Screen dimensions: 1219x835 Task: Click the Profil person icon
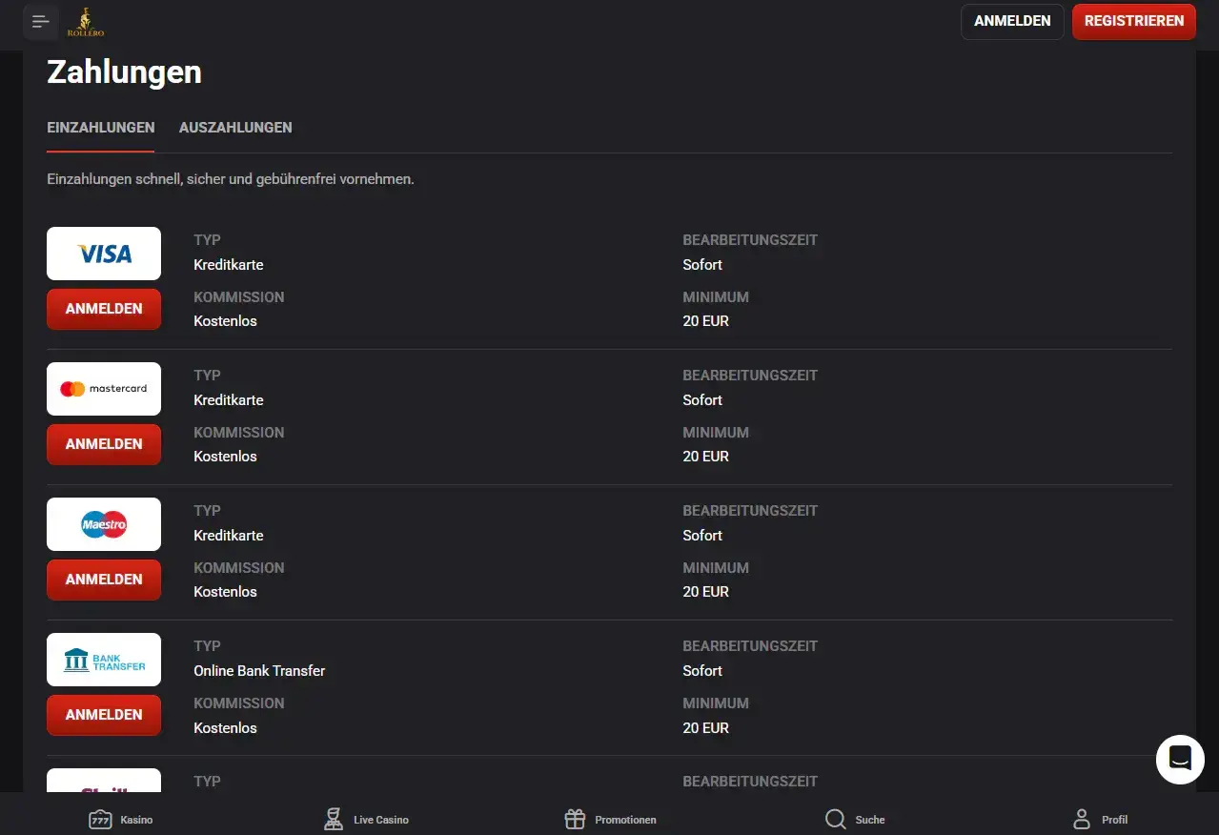(1081, 820)
